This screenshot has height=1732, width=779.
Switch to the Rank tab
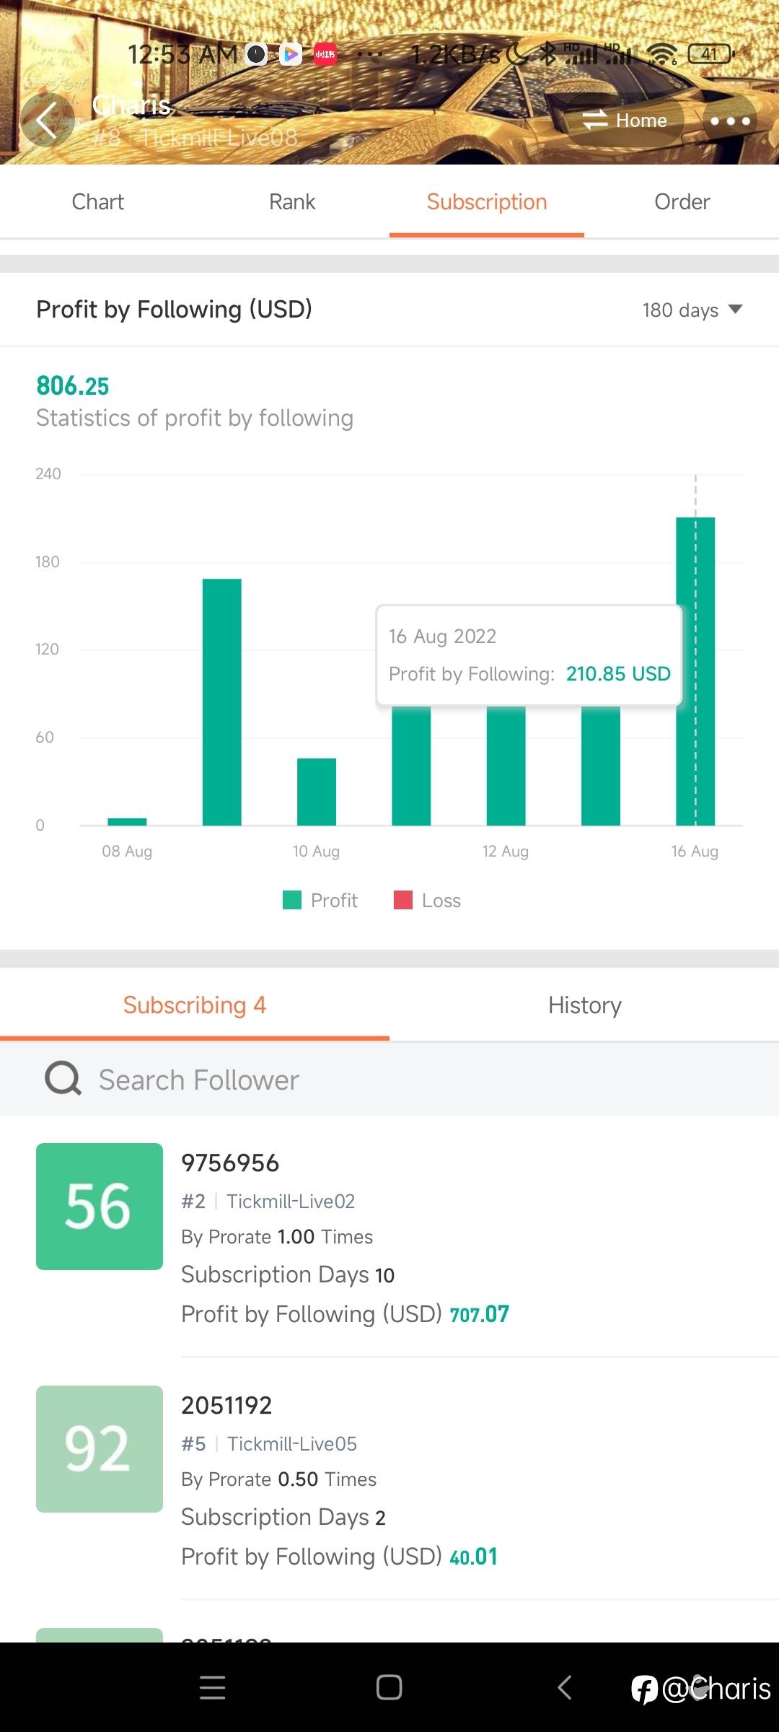pyautogui.click(x=292, y=202)
